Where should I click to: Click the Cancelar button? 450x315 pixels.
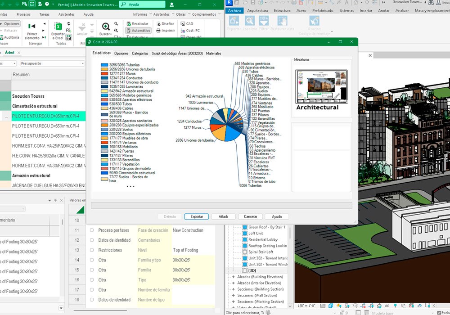(x=247, y=216)
